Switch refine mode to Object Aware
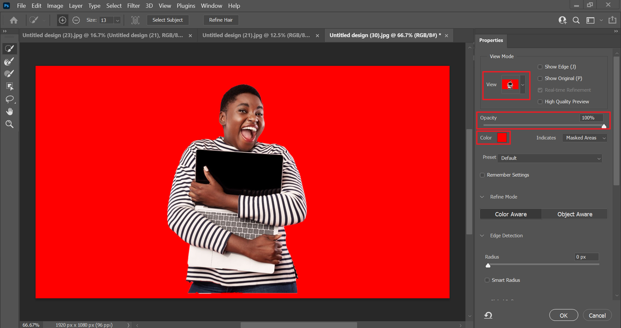This screenshot has width=621, height=328. click(x=575, y=214)
